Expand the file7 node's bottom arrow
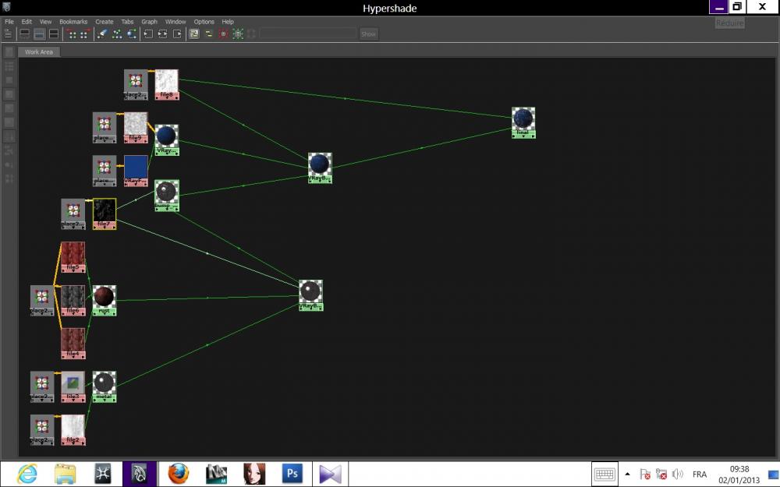This screenshot has width=780, height=487. tap(105, 227)
